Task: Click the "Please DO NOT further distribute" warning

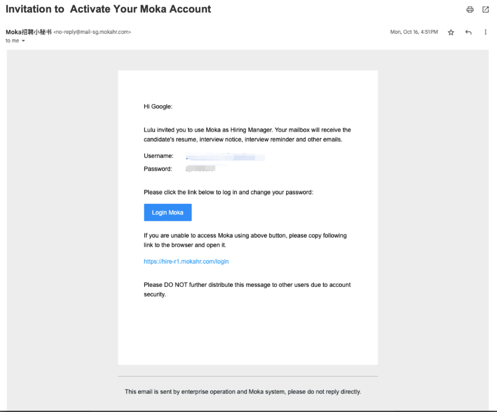Action: tap(247, 289)
